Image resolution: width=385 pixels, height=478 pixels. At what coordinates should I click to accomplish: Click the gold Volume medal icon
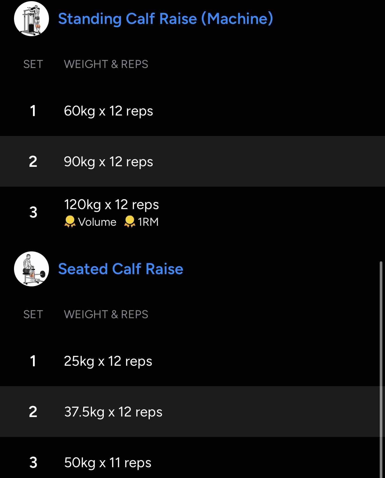(x=70, y=222)
